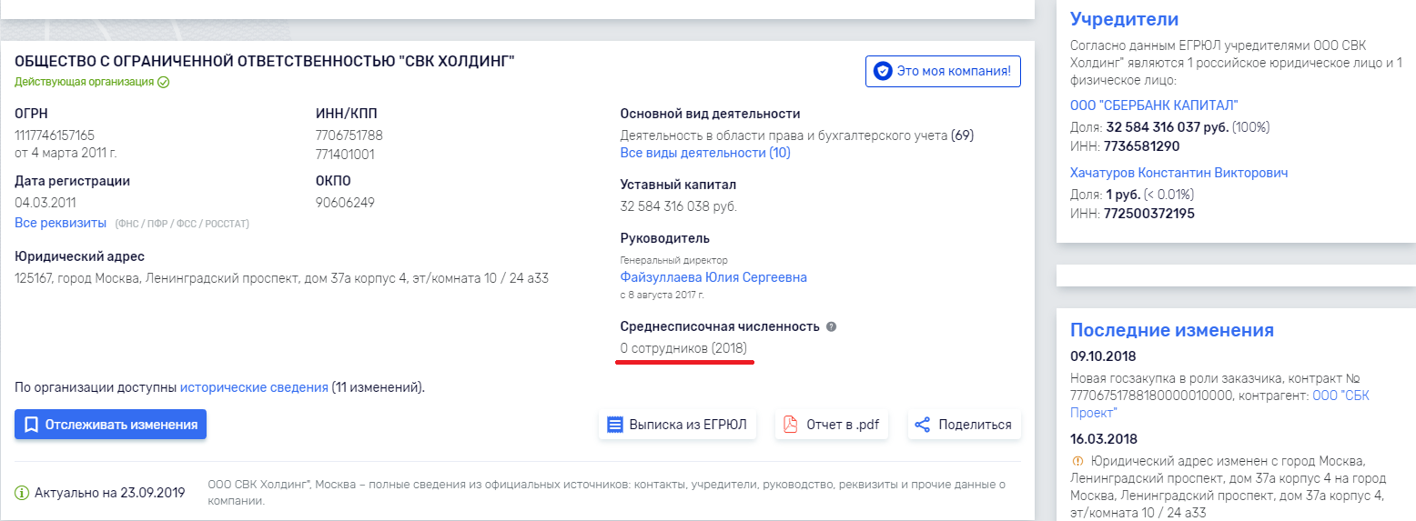Click the info icon next to 'Актуально на 23.09.2019'
This screenshot has width=1416, height=521.
(x=22, y=493)
